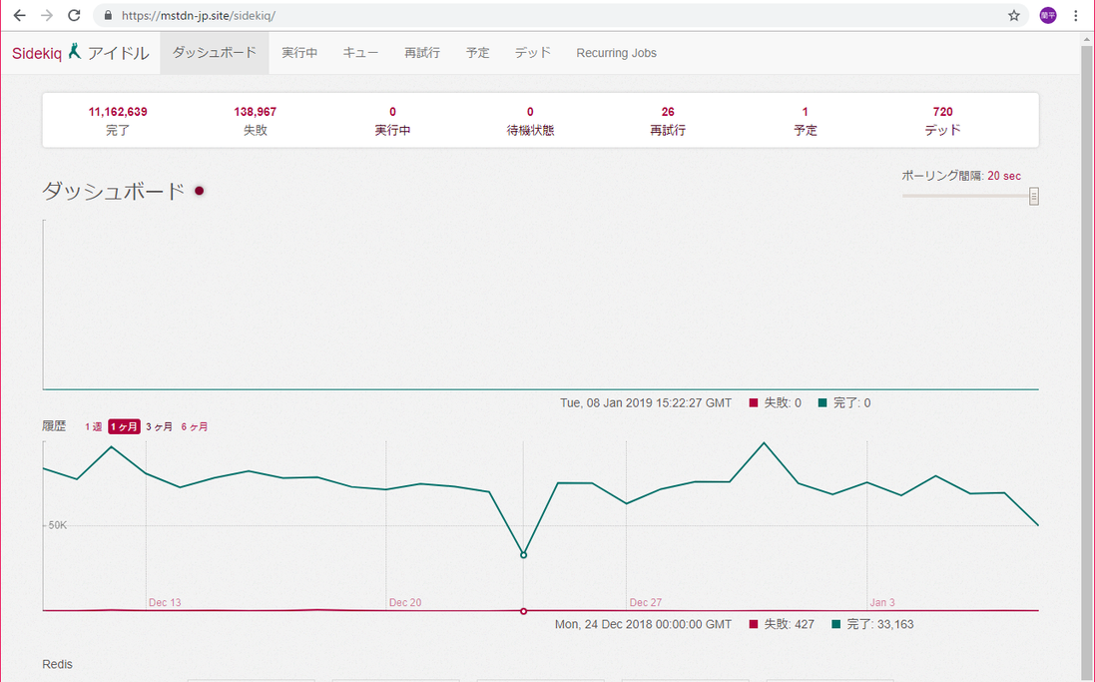Reload the page with refresh icon
The height and width of the screenshot is (682, 1095).
[x=74, y=15]
